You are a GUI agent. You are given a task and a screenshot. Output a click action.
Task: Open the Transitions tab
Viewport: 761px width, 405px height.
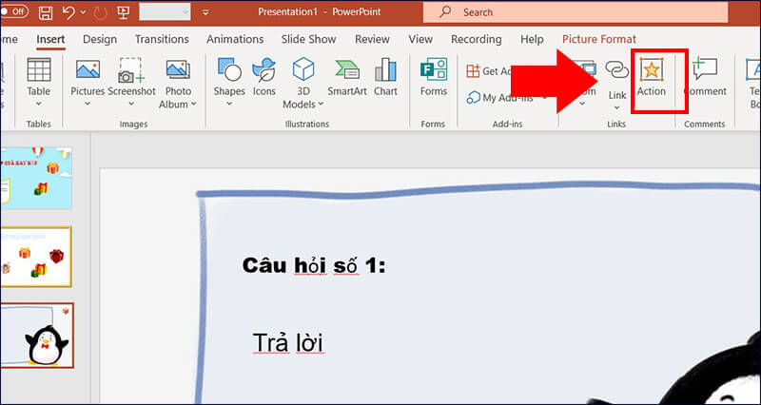pos(162,39)
